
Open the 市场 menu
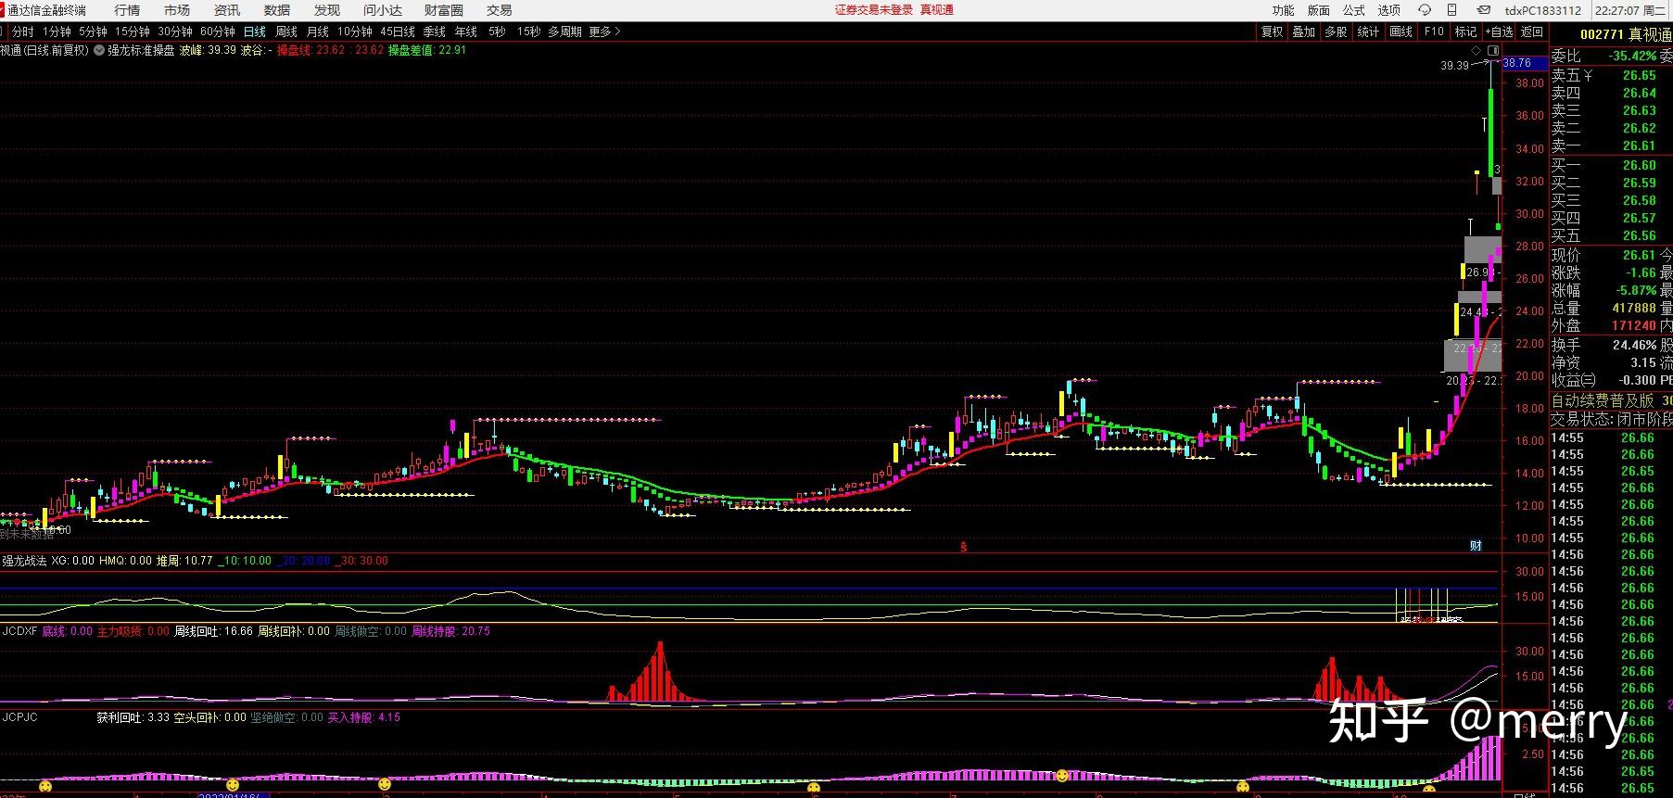(x=177, y=10)
